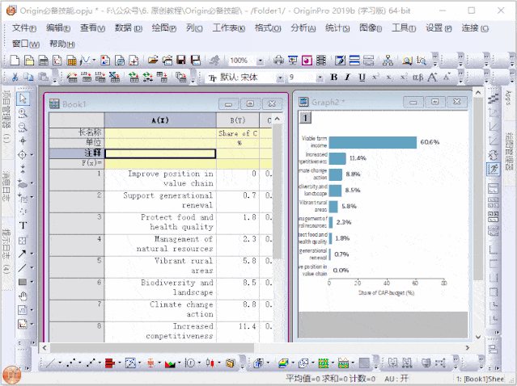Click the open project folder icon
The height and width of the screenshot is (386, 517).
click(153, 61)
